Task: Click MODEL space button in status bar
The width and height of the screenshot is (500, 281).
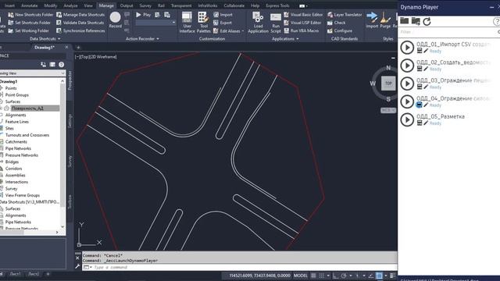Action: 300,276
